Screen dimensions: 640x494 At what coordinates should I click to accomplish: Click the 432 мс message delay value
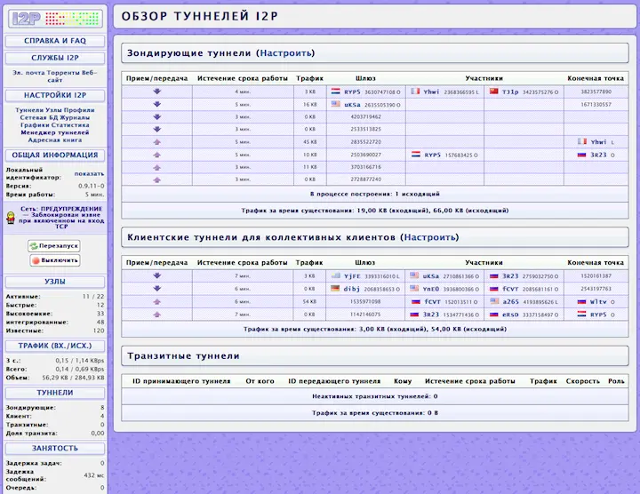point(94,475)
